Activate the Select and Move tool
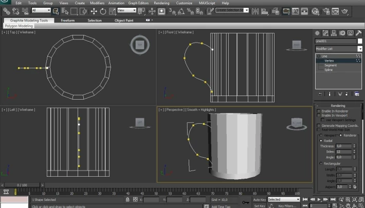 coord(94,11)
